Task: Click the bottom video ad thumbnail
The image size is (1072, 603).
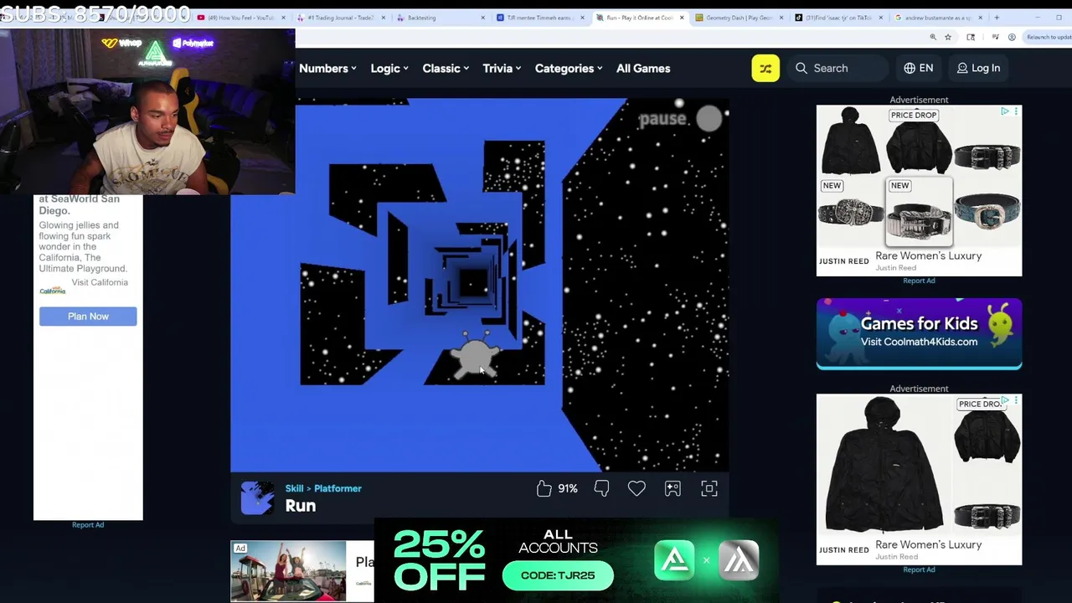Action: (288, 571)
